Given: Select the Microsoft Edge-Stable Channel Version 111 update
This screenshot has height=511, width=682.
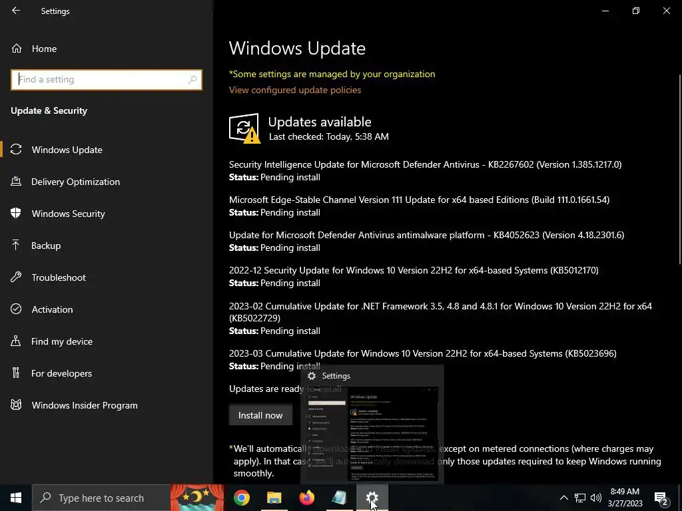Looking at the screenshot, I should coord(420,200).
